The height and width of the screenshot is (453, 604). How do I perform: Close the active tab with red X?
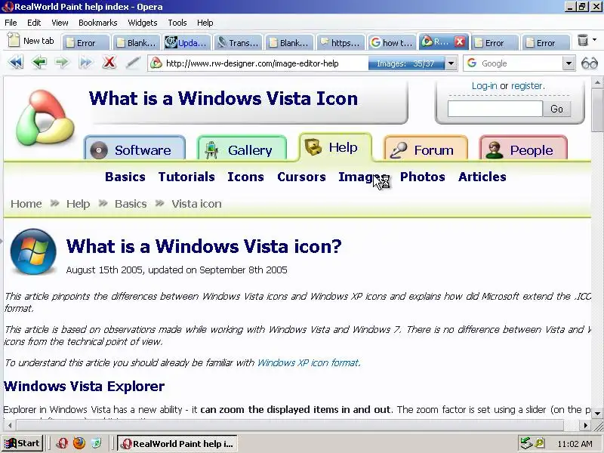pos(460,42)
